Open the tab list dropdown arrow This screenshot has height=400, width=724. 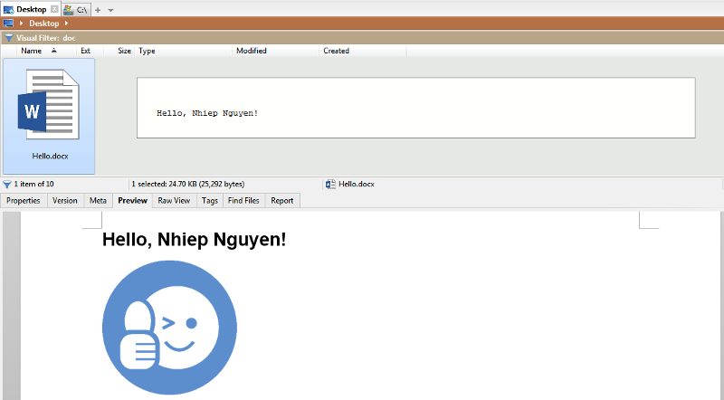(x=110, y=9)
